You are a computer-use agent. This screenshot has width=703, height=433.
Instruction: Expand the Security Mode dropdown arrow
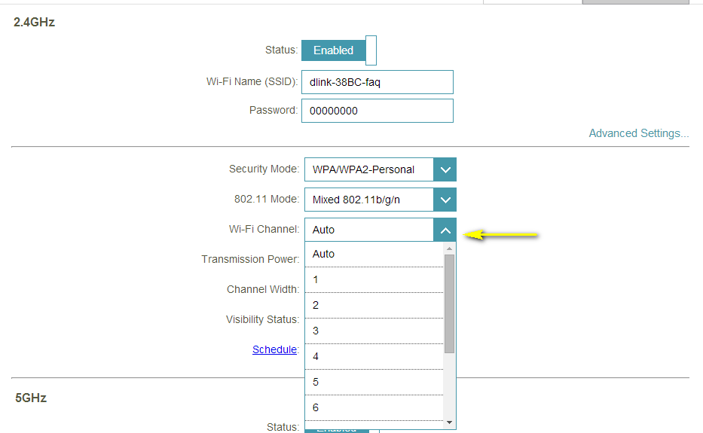[x=445, y=169]
